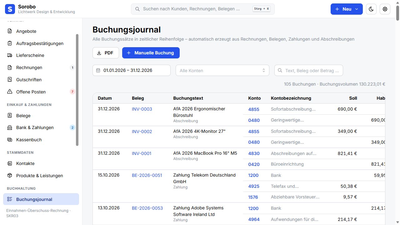Click Einnahmen-Überschuss-Rechnung · SKR03 footer text

pyautogui.click(x=38, y=213)
